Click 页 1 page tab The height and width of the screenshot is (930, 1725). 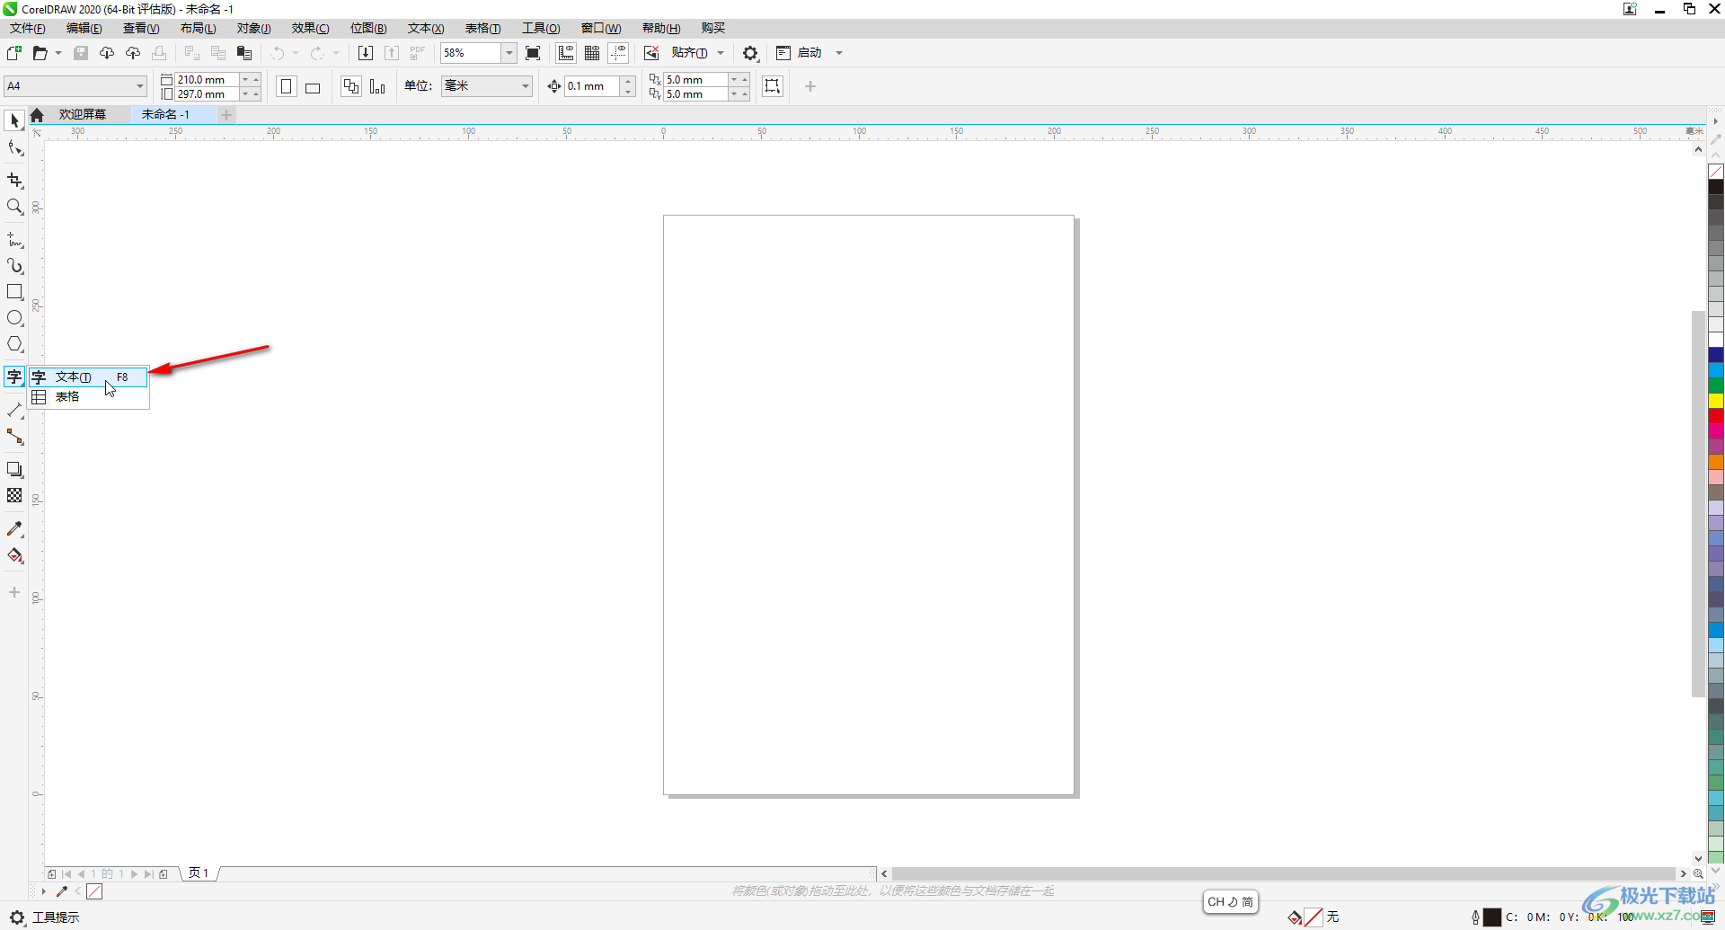pos(199,873)
